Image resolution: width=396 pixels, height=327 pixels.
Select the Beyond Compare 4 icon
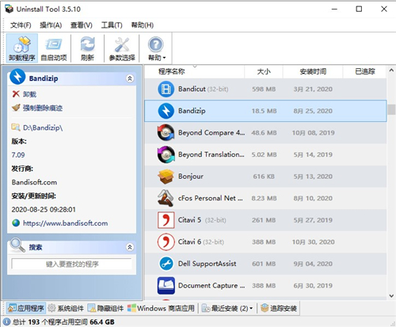pyautogui.click(x=166, y=132)
